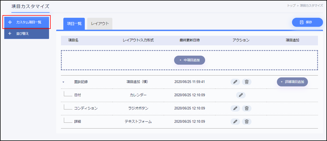
Task: Click the trash delete icon for 面談記録
Action: click(247, 82)
